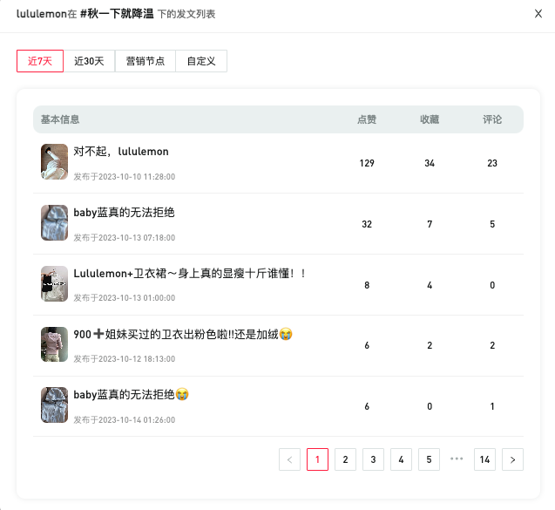Click the 收藏 column header

[430, 119]
